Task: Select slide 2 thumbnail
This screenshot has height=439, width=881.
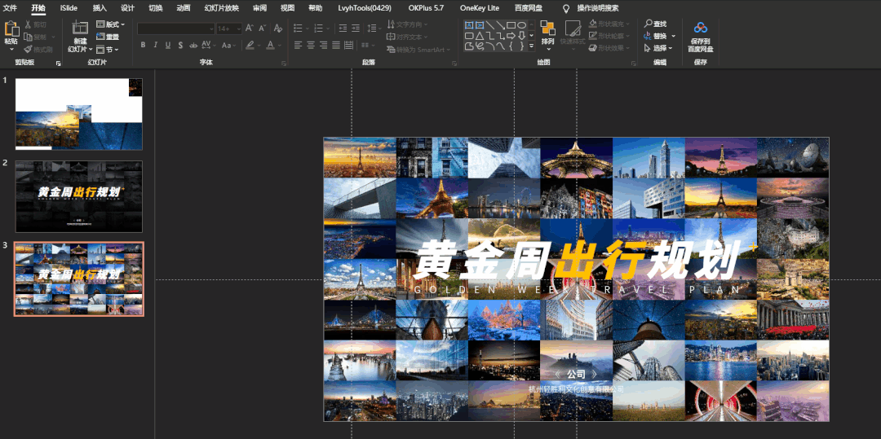Action: 78,197
